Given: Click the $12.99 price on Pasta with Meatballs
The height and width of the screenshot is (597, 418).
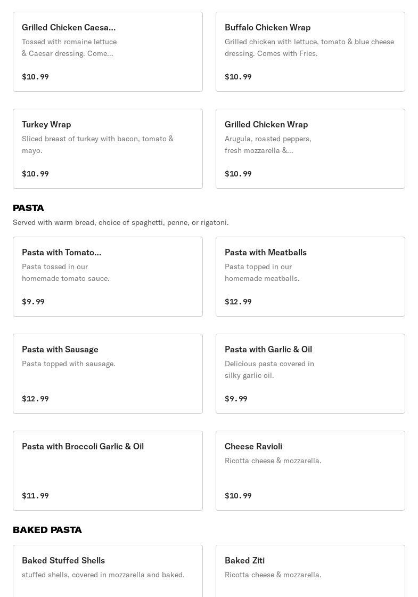Looking at the screenshot, I should [238, 302].
